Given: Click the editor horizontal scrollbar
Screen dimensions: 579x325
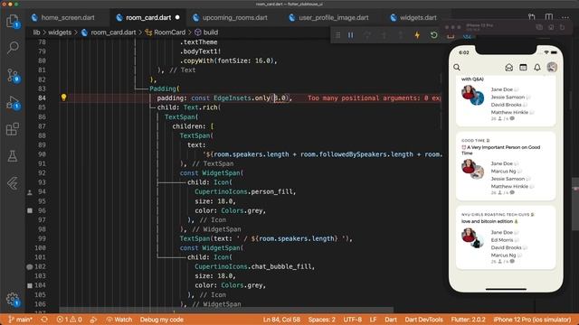Looking at the screenshot, I should tap(226, 310).
